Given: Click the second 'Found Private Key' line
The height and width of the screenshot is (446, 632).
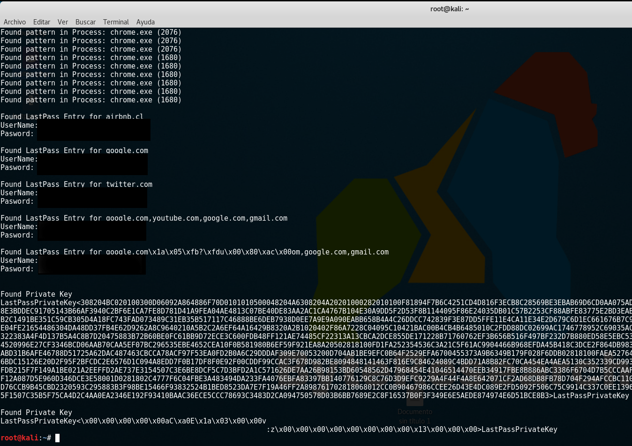Looking at the screenshot, I should pyautogui.click(x=36, y=413).
